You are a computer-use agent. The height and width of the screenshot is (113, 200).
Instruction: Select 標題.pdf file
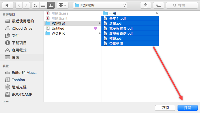[130, 39]
